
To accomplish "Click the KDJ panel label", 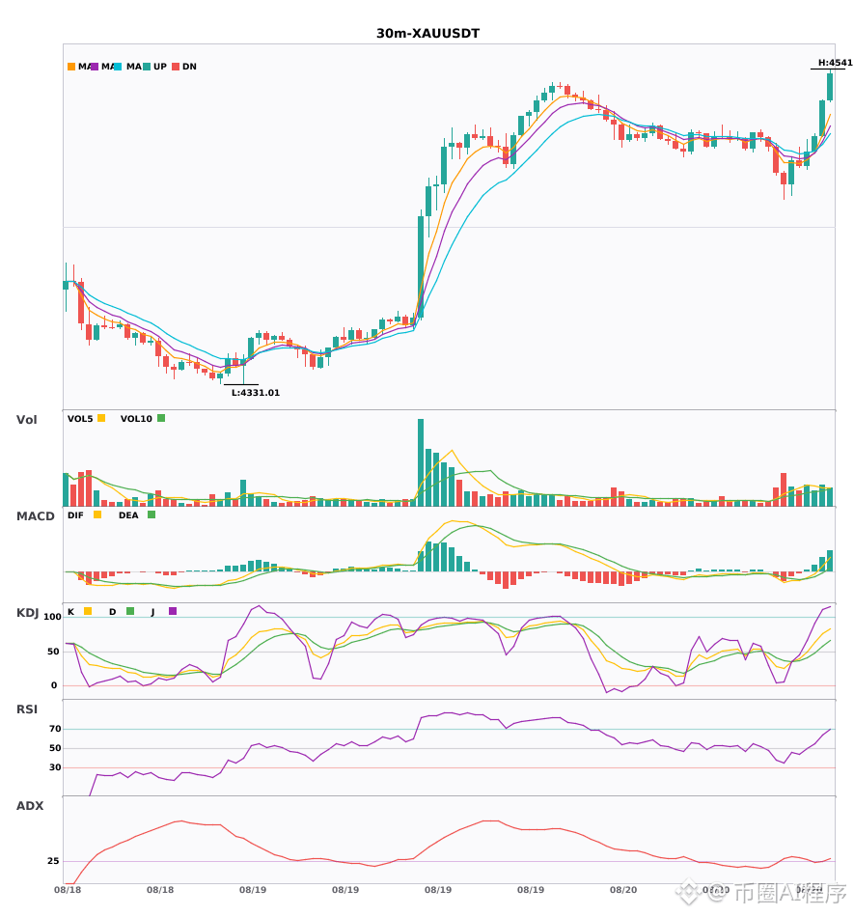I will [27, 613].
